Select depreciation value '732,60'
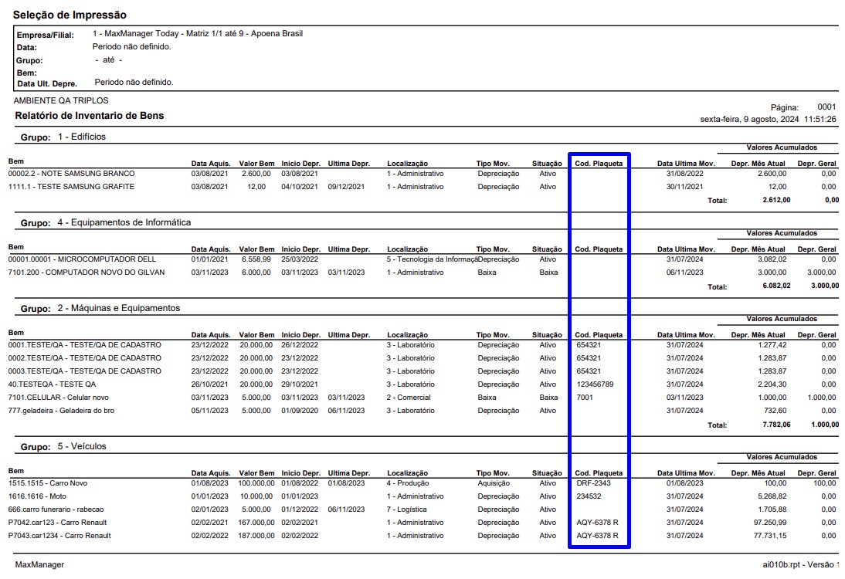The width and height of the screenshot is (845, 579). tap(775, 411)
